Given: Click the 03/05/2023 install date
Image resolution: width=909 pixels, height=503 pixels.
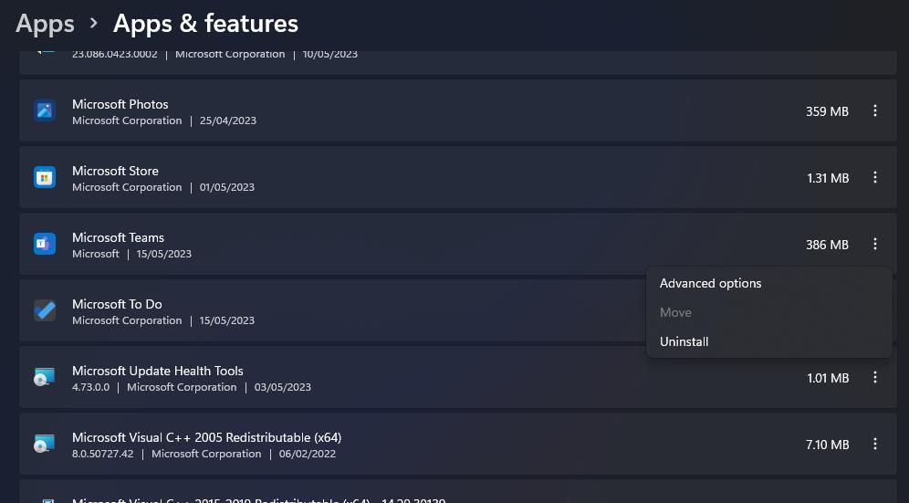Looking at the screenshot, I should [x=283, y=387].
